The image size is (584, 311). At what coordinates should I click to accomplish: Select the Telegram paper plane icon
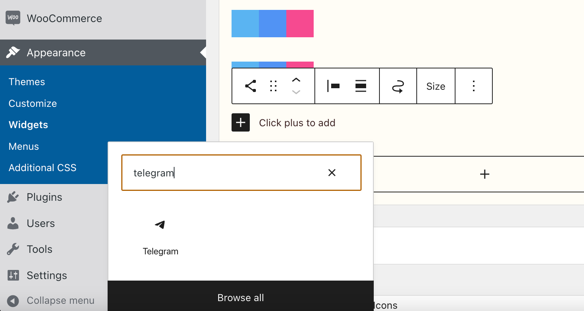(160, 224)
